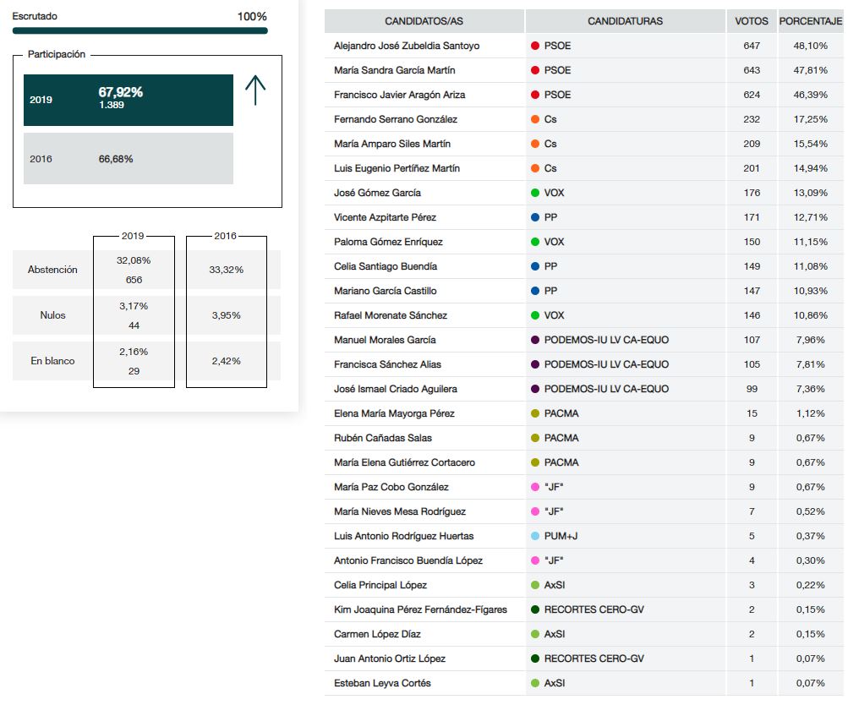Sort by the VOTOS column header
This screenshot has width=848, height=705.
752,20
